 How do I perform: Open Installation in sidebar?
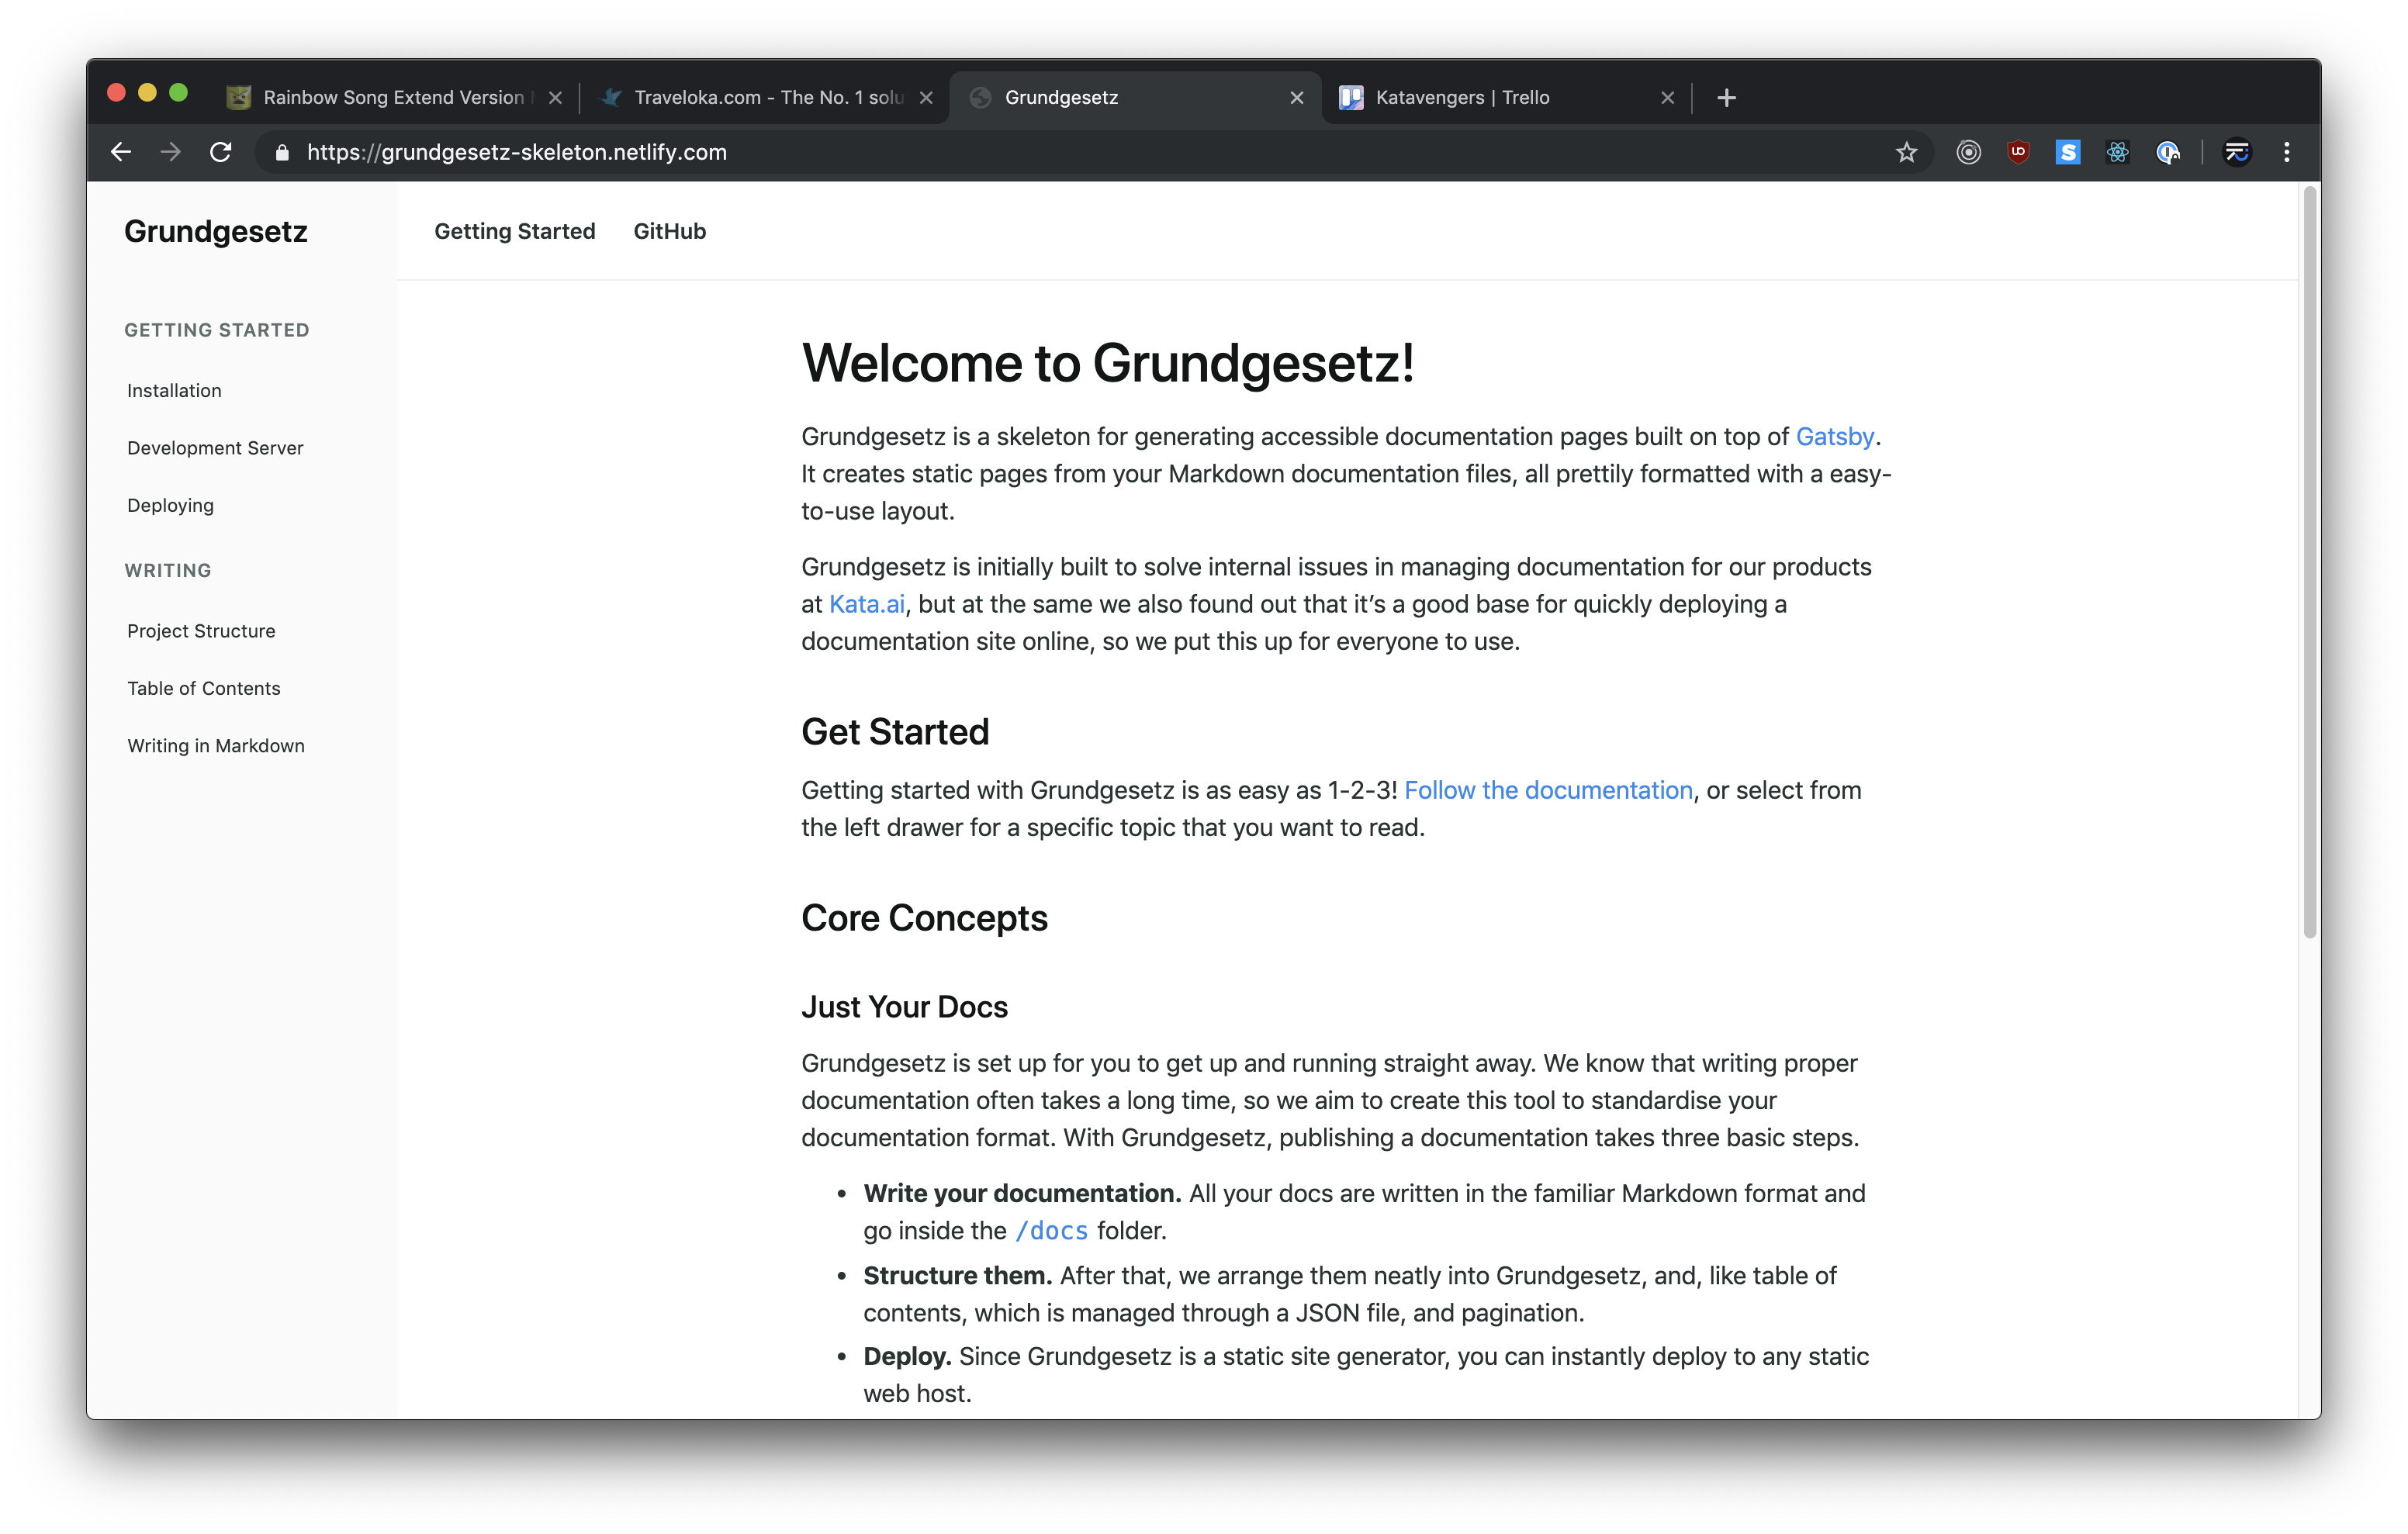point(174,391)
